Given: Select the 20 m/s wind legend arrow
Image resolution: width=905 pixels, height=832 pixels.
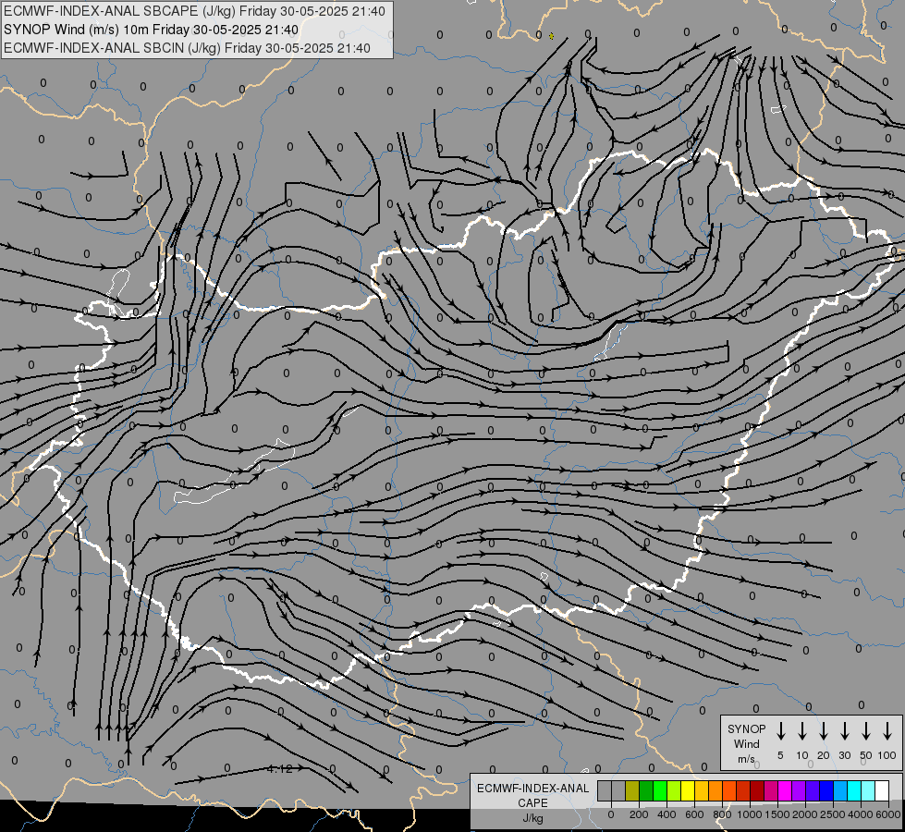Looking at the screenshot, I should (x=824, y=731).
